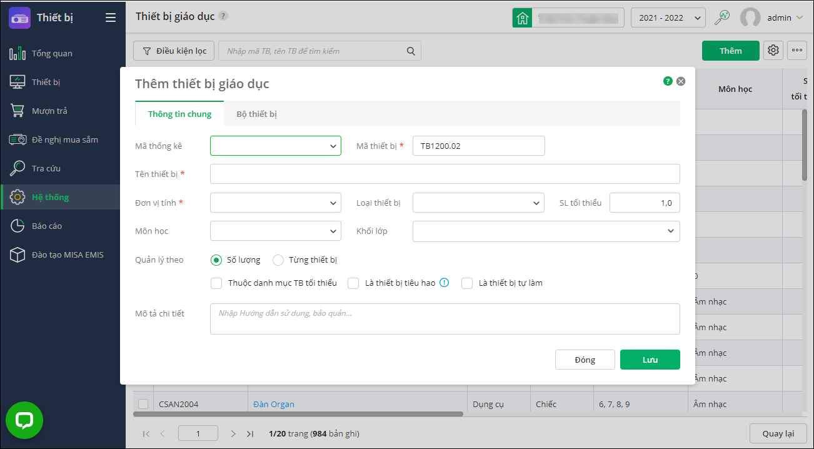Go to Đề nghị mua sắm section
The width and height of the screenshot is (814, 449).
[x=64, y=140]
